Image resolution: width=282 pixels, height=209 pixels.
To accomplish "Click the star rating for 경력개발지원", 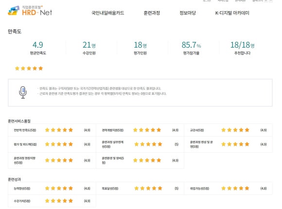I will point(147,130).
